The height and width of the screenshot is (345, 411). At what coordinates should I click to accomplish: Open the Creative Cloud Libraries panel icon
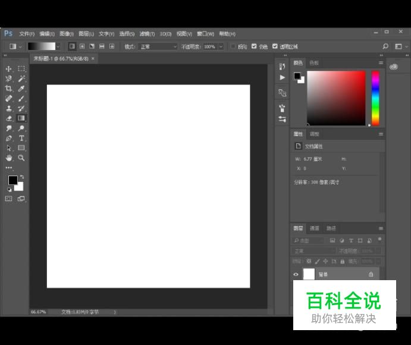[x=393, y=67]
